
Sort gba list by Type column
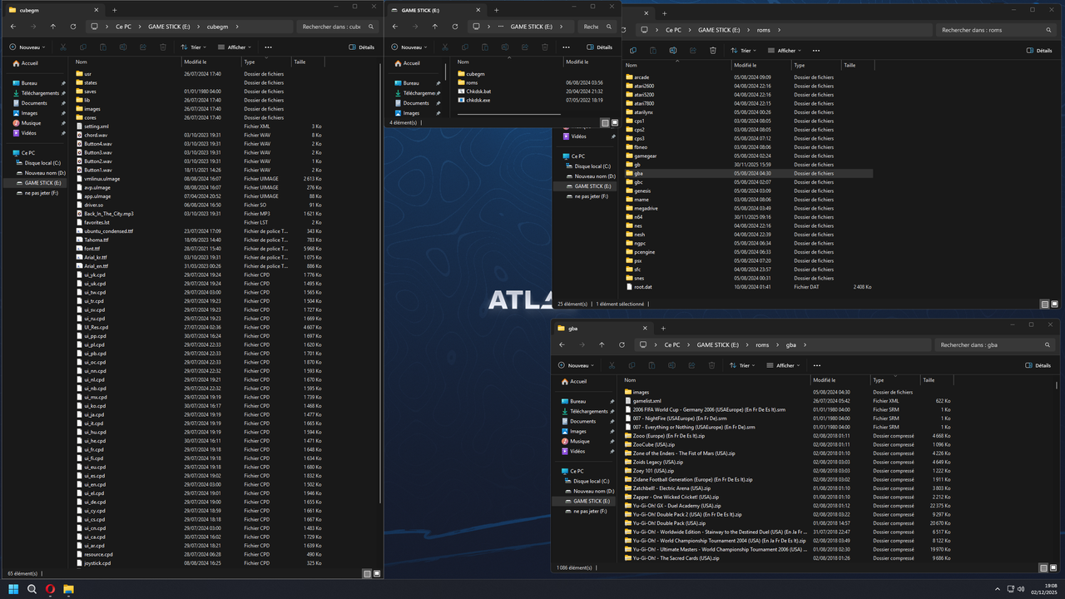[894, 379]
